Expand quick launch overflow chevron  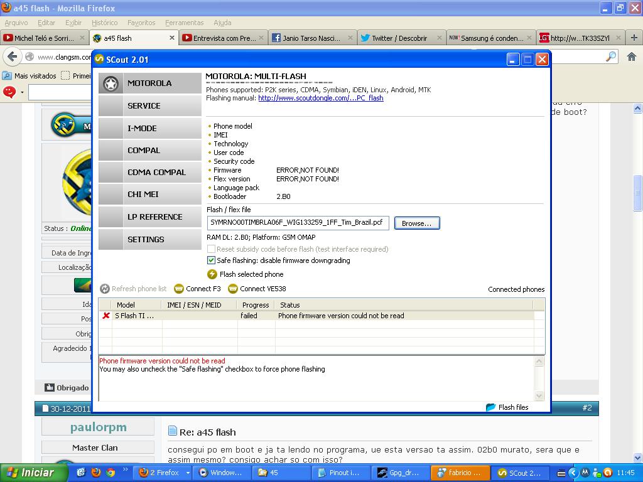click(126, 469)
